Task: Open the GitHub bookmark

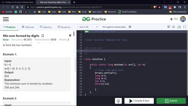Action: tap(21, 12)
